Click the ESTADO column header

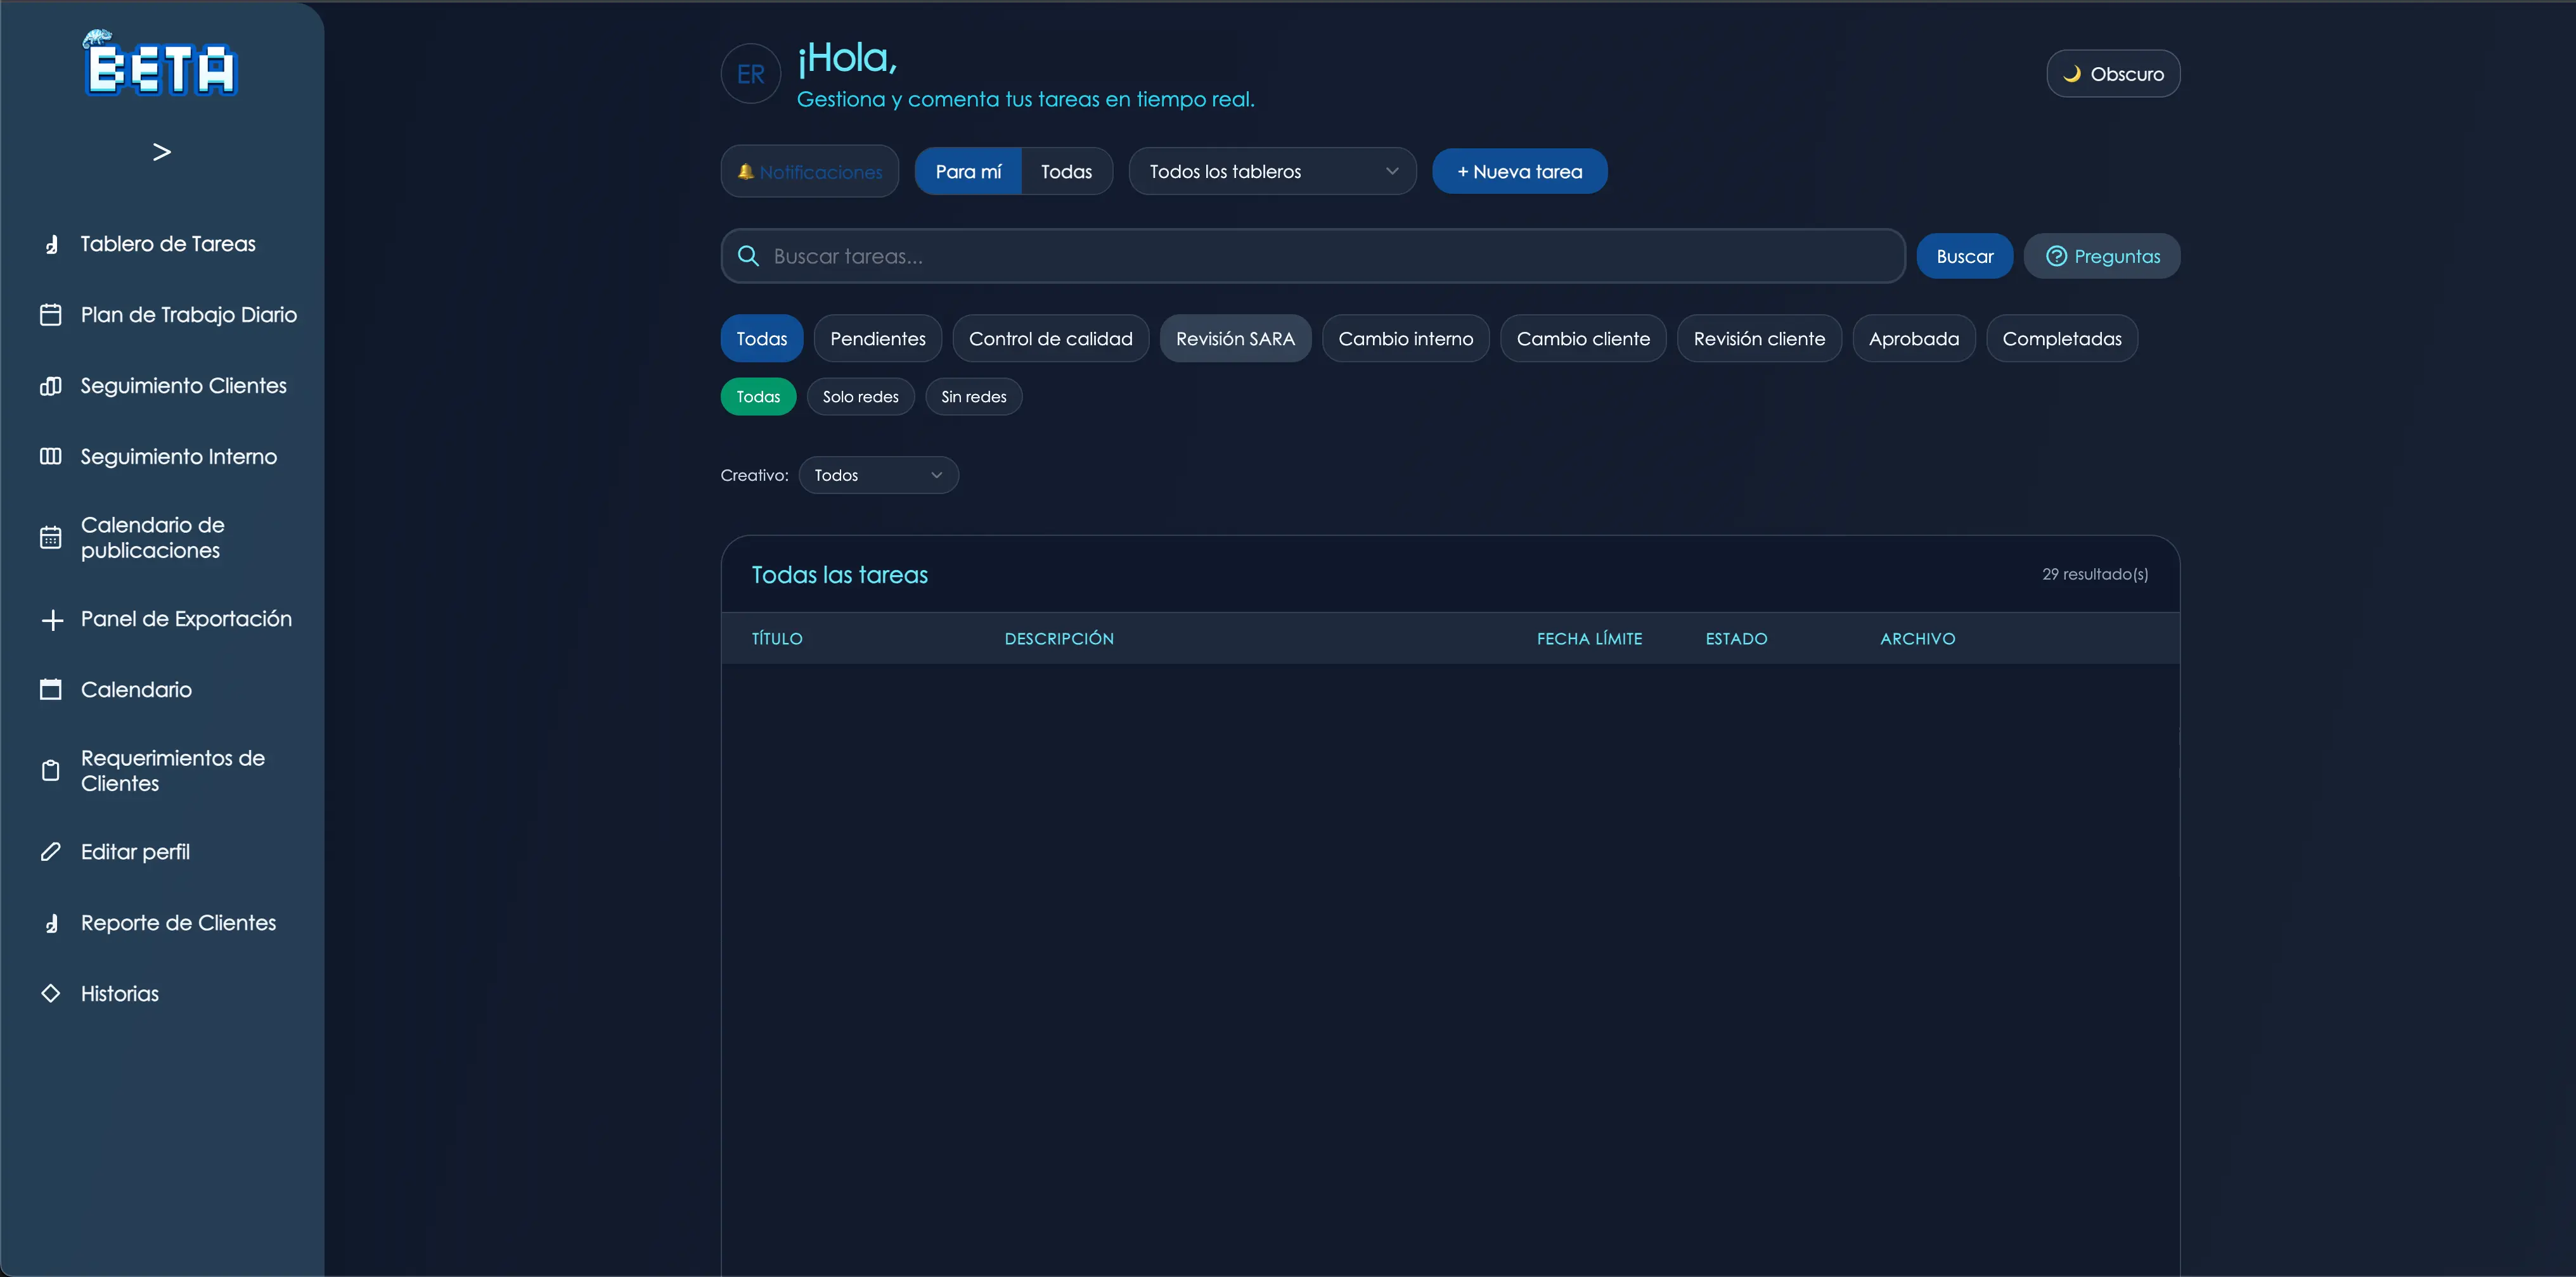click(x=1736, y=640)
